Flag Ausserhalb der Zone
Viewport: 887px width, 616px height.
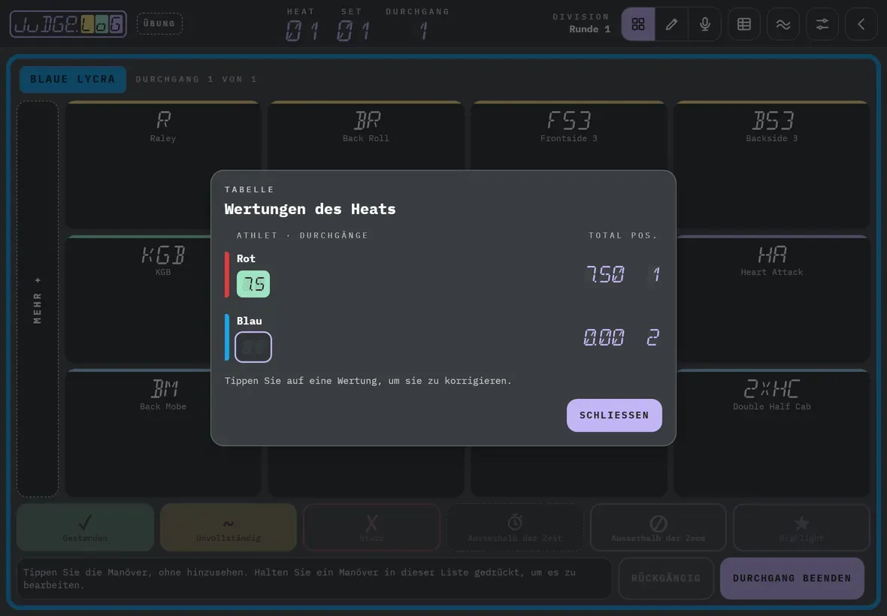658,527
